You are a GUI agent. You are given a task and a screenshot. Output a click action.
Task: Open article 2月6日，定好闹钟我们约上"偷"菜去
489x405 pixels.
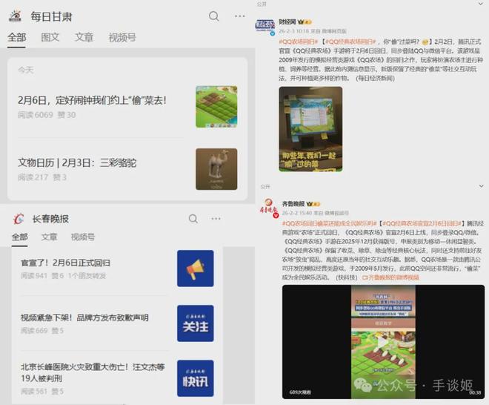92,101
